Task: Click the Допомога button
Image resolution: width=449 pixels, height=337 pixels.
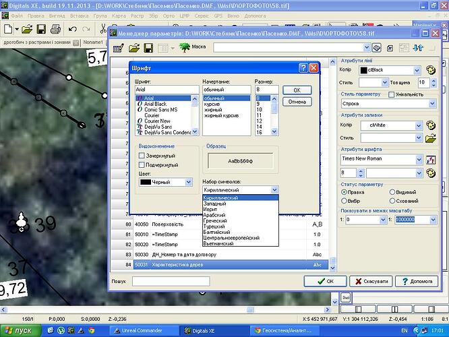Action: 417,281
